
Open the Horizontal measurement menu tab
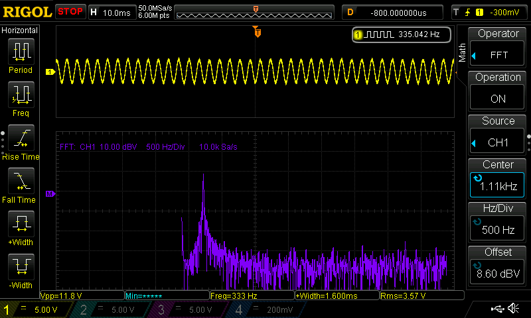tap(20, 30)
